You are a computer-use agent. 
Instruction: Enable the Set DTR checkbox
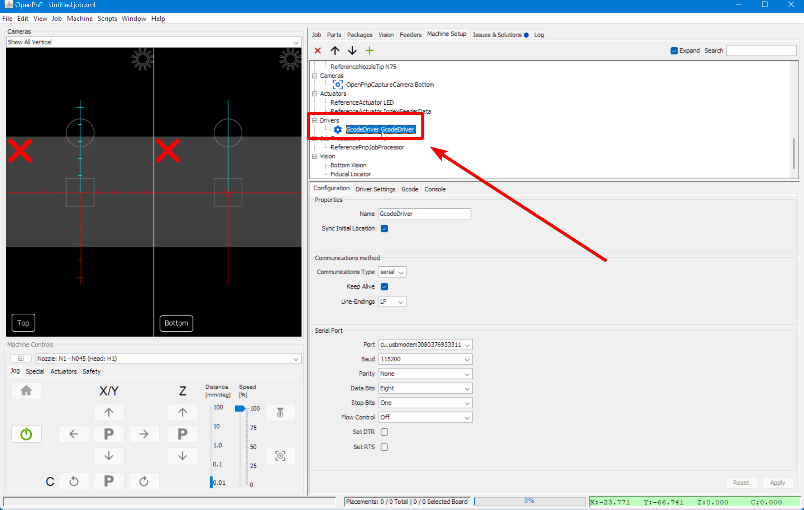(385, 432)
